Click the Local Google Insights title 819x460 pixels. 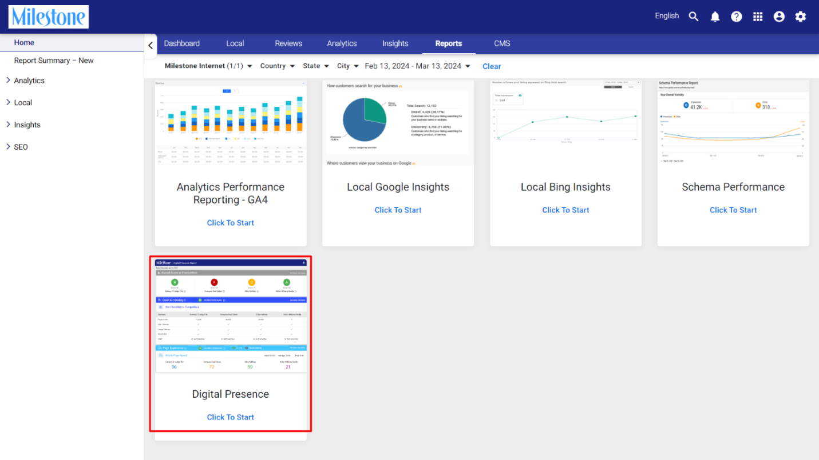coord(398,187)
